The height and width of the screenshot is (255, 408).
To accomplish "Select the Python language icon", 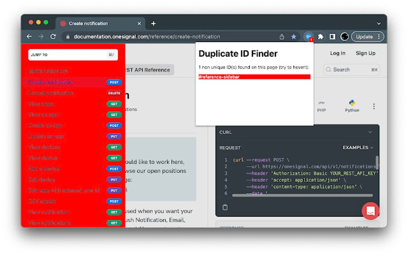I will [x=352, y=106].
